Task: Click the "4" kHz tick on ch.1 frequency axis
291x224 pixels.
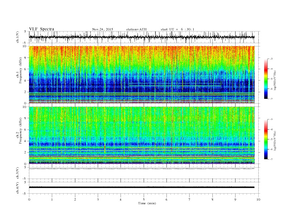Action: pyautogui.click(x=26, y=81)
